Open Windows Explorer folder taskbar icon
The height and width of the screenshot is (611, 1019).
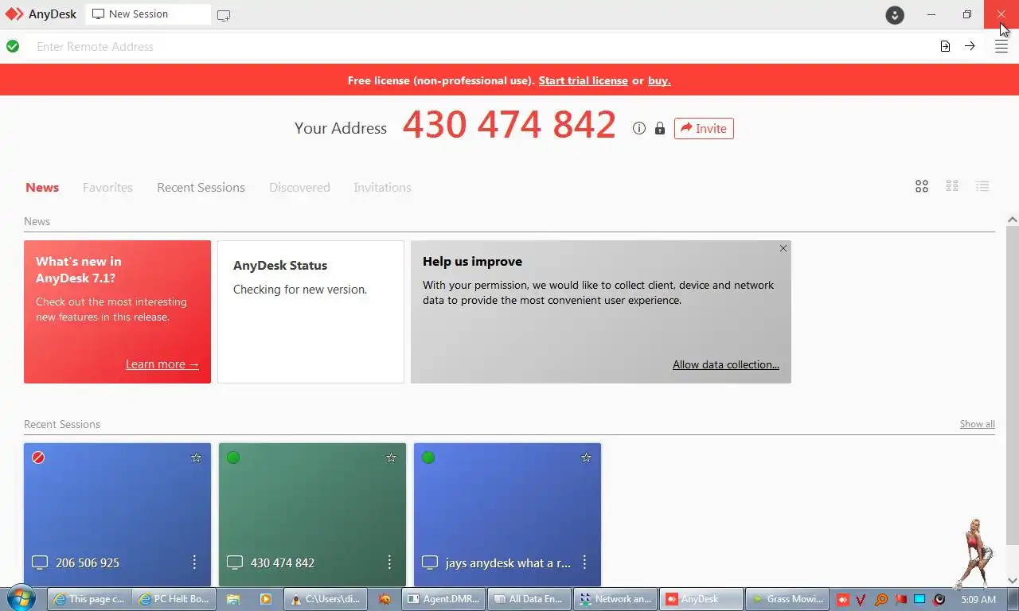(233, 599)
